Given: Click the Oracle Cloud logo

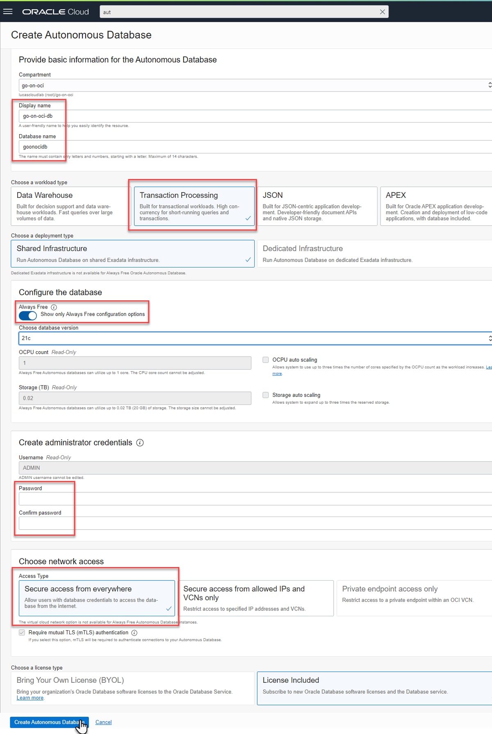Looking at the screenshot, I should (x=55, y=12).
